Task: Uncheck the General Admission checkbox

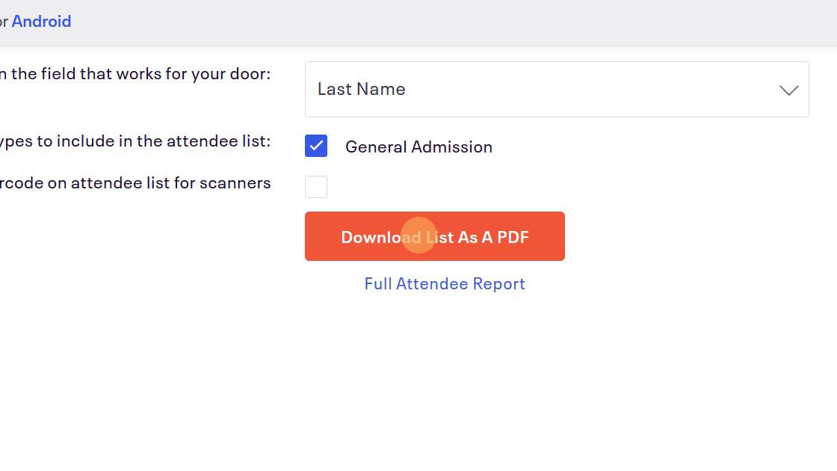Action: coord(316,147)
